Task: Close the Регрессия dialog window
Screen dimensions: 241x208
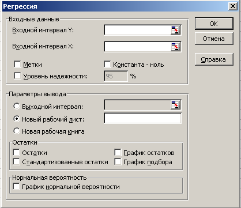Action: pos(233,6)
